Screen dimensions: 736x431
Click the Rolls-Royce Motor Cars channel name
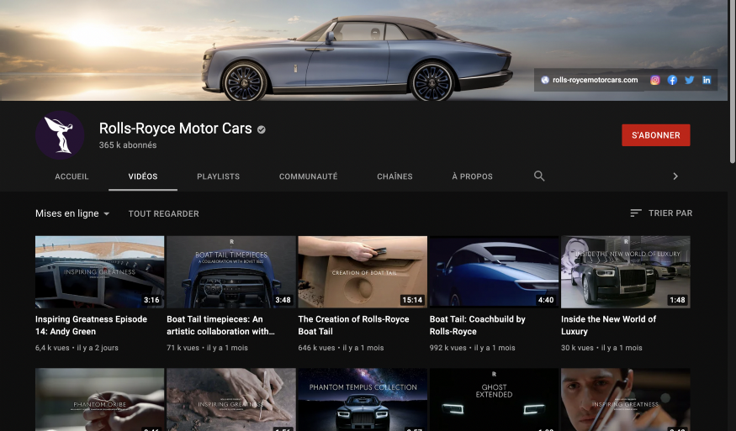[x=176, y=129]
